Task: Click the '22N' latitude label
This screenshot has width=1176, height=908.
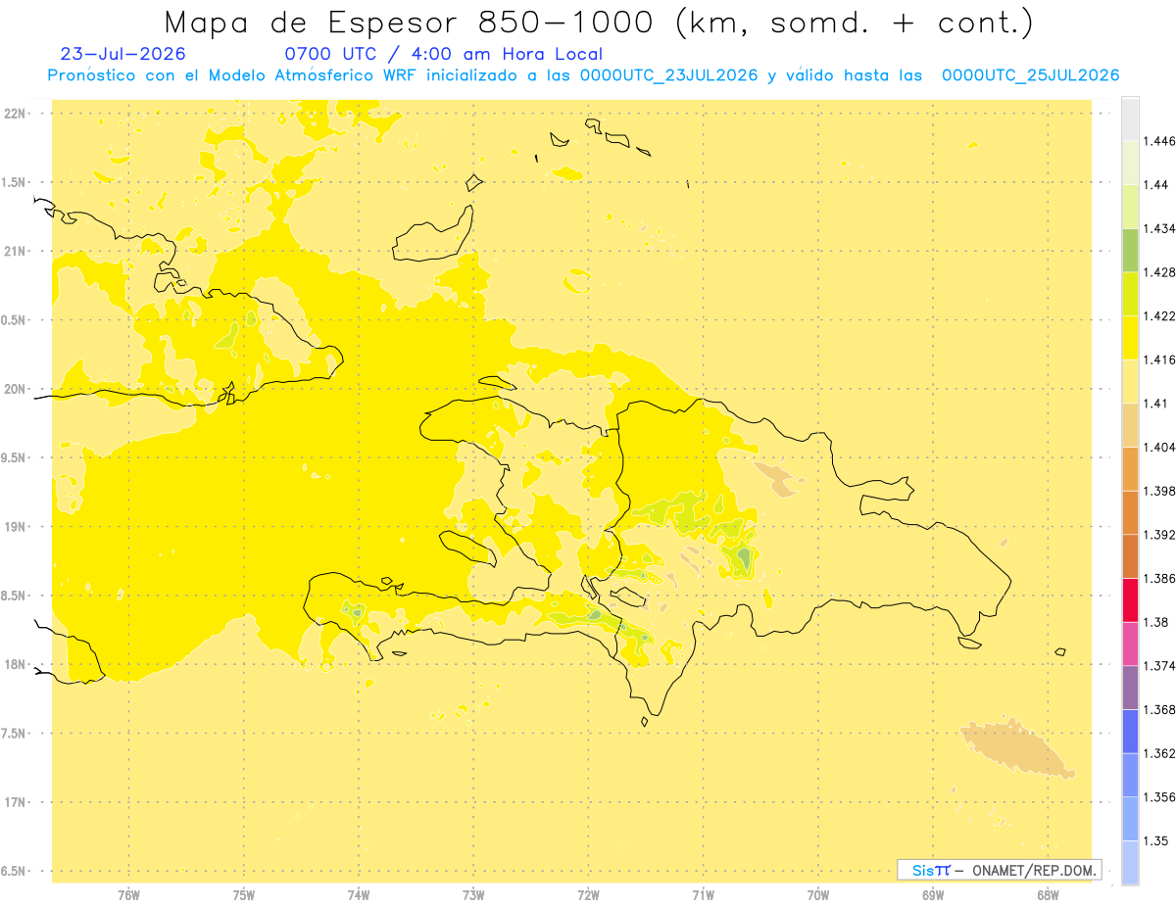Action: [x=15, y=113]
